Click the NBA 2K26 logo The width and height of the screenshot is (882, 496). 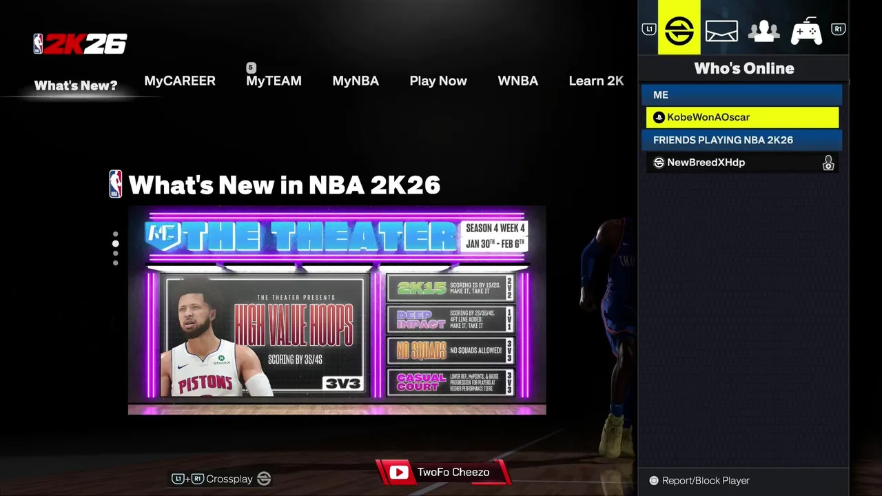[81, 44]
